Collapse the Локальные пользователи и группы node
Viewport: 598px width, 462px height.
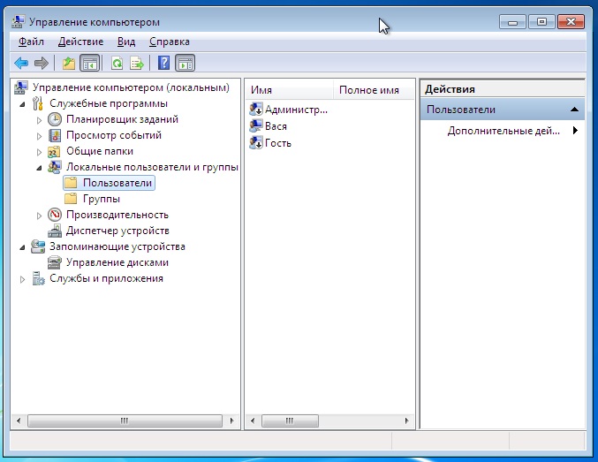point(39,167)
